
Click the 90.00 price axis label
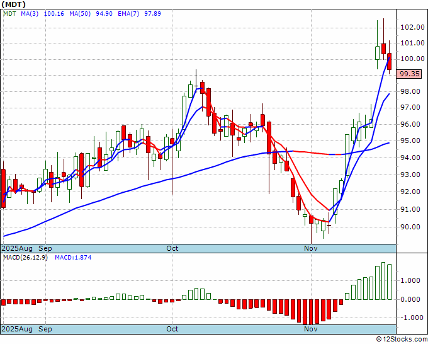[410, 227]
